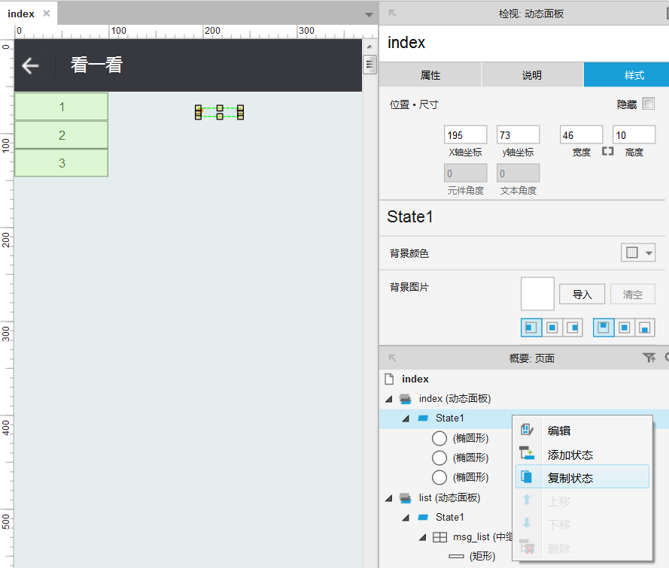This screenshot has width=669, height=568.
Task: Open the page tabs dropdown arrow
Action: point(369,15)
